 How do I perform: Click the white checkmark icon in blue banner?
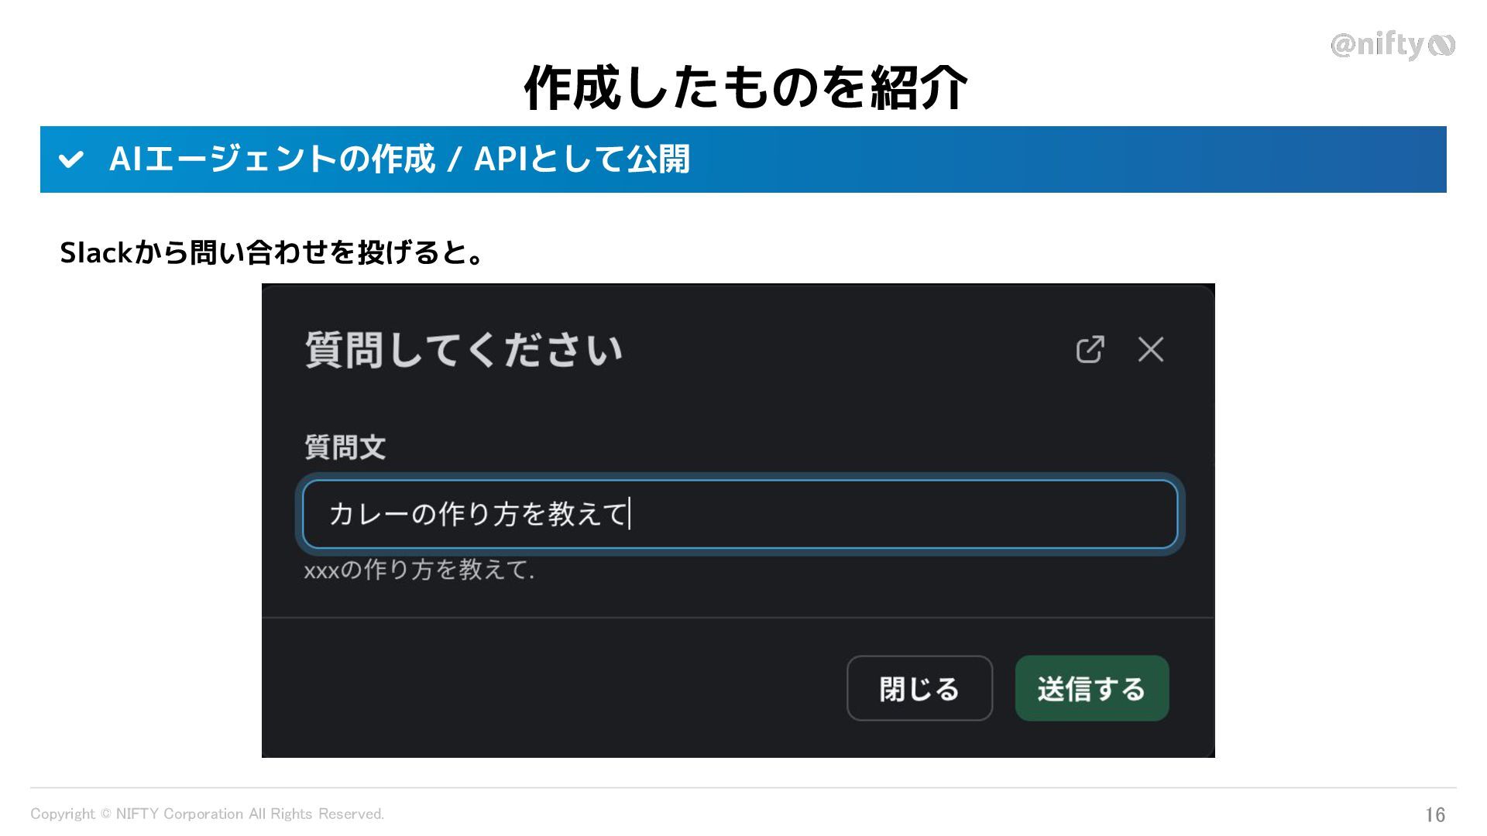[71, 159]
